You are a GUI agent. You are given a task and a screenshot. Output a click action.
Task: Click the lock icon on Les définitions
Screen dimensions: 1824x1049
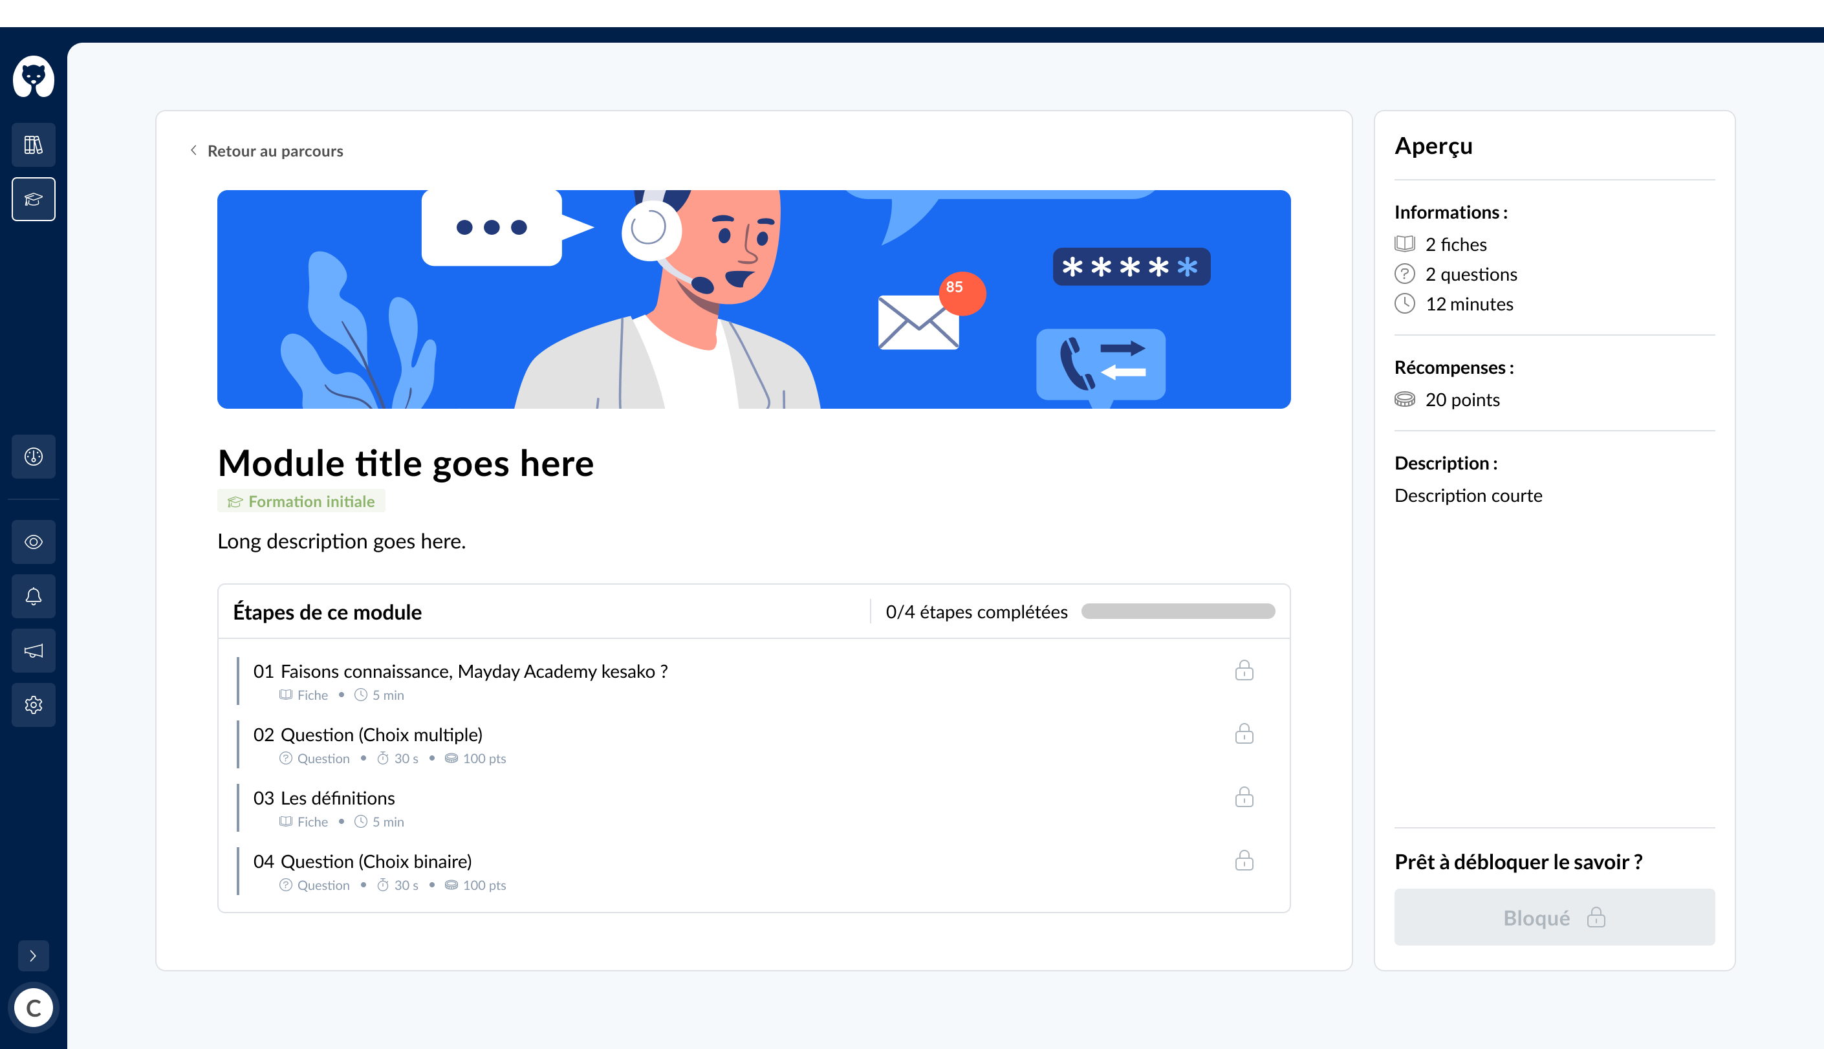[1243, 797]
